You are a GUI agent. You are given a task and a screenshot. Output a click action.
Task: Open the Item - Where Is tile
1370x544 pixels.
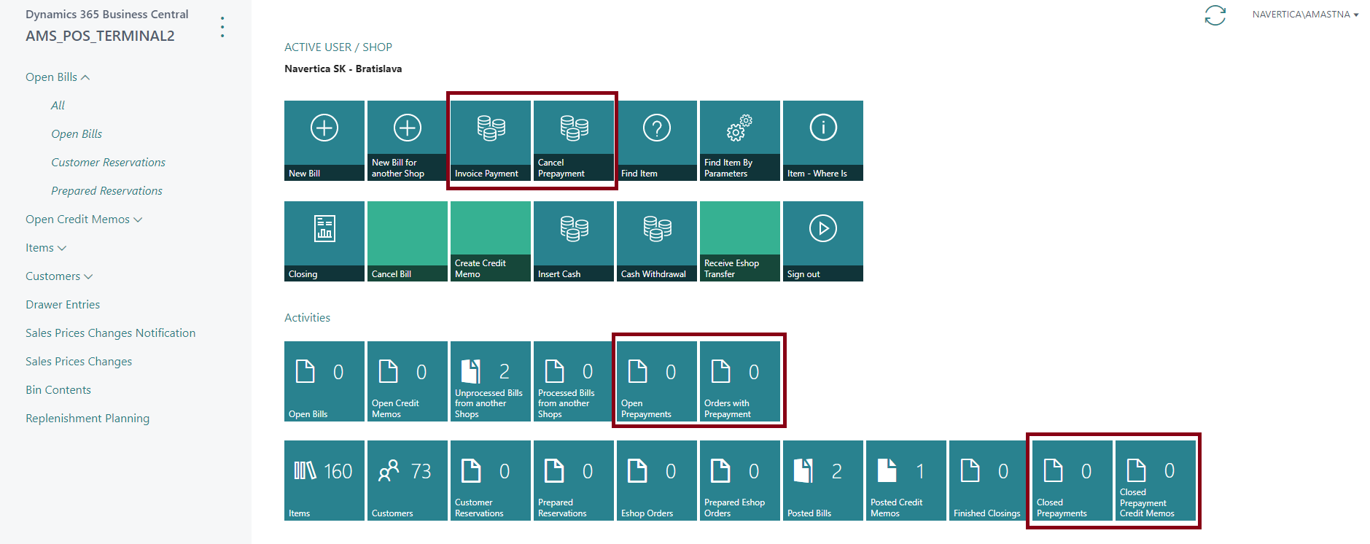tap(823, 141)
